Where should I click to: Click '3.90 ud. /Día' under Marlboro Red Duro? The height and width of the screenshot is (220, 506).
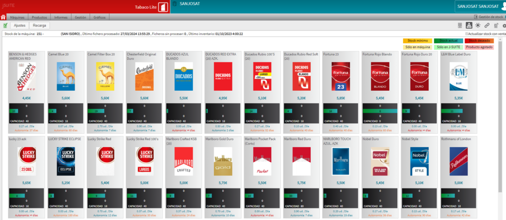point(301,212)
